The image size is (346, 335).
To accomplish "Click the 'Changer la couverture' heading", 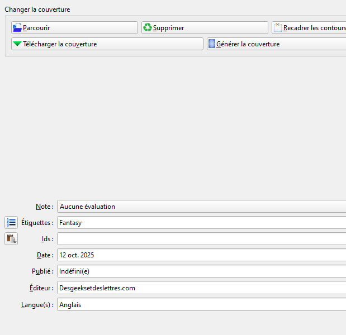I will 37,9.
